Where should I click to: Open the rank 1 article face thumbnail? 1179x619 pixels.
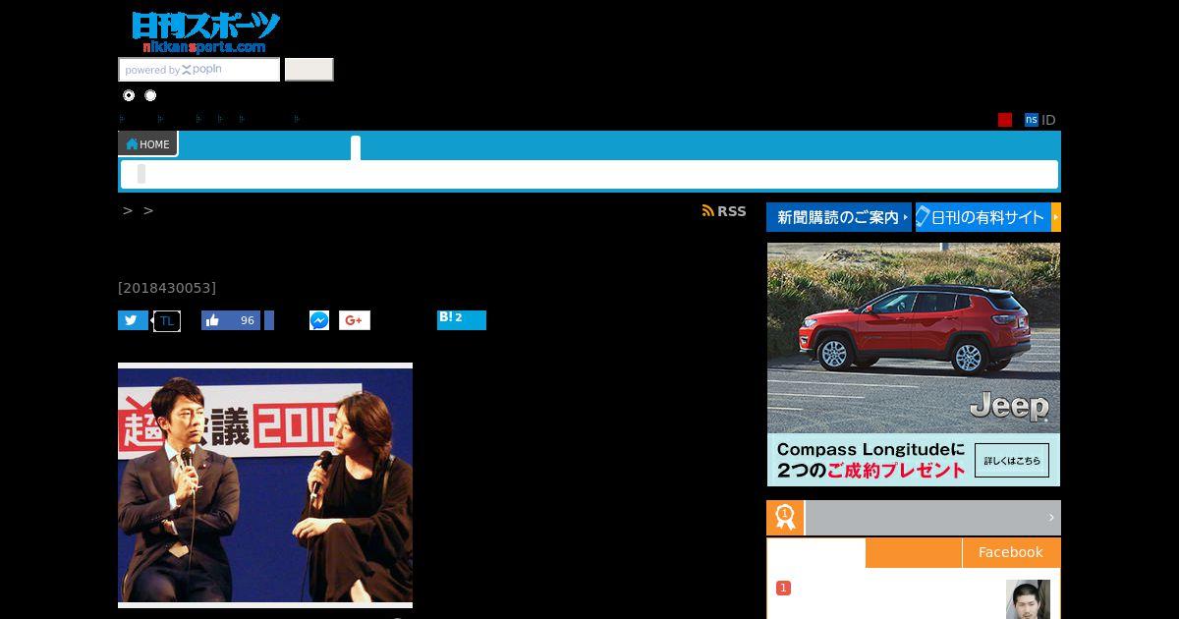tap(1028, 599)
